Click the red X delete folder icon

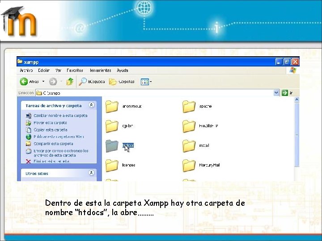pyautogui.click(x=29, y=162)
